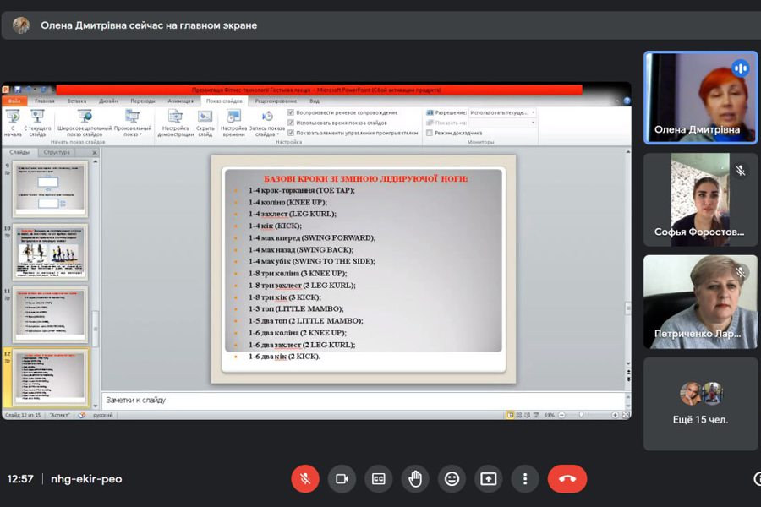Click the present screen button

click(489, 479)
